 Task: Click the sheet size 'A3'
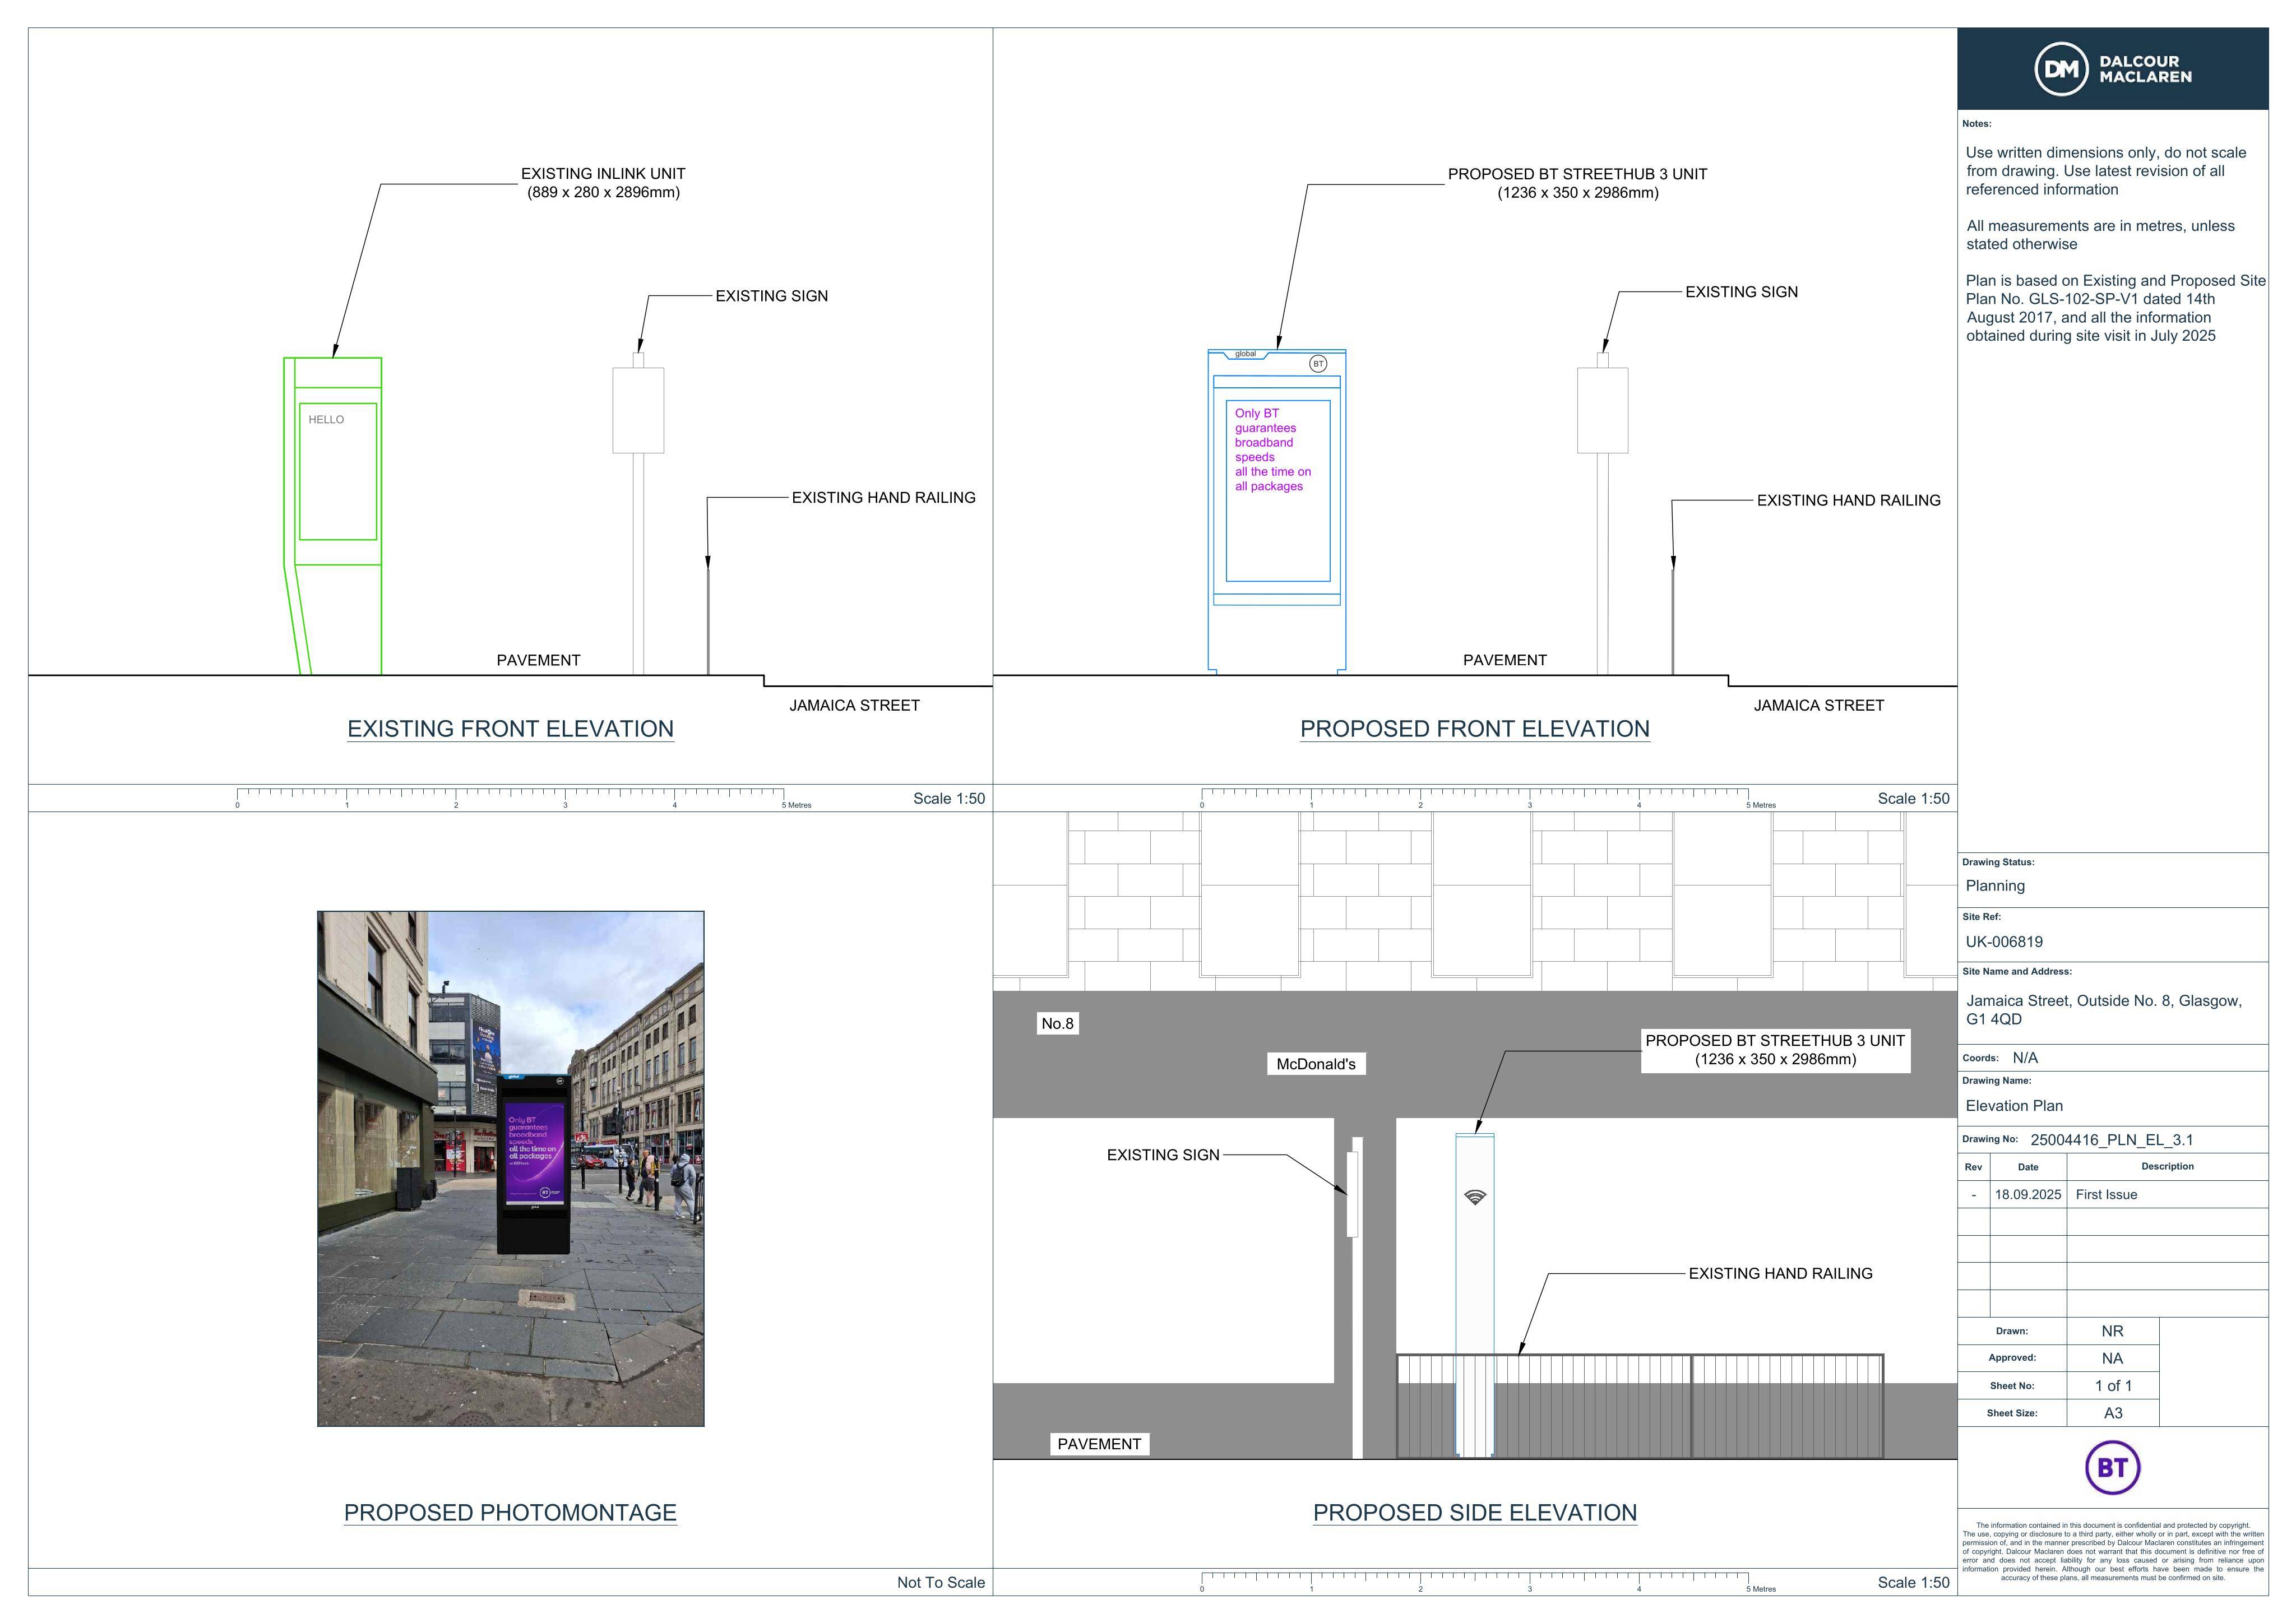(x=2113, y=1414)
